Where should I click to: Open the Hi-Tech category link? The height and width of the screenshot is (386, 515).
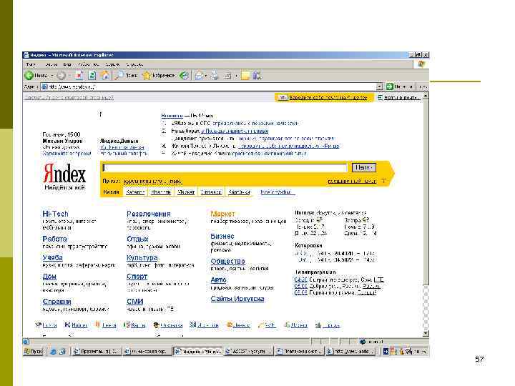(55, 214)
